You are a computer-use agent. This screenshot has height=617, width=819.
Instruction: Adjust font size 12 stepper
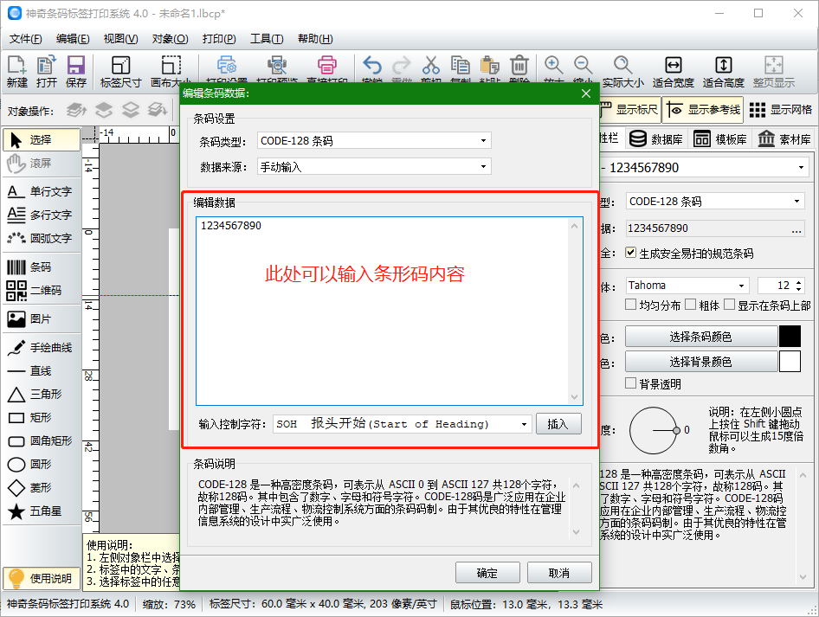click(x=798, y=286)
